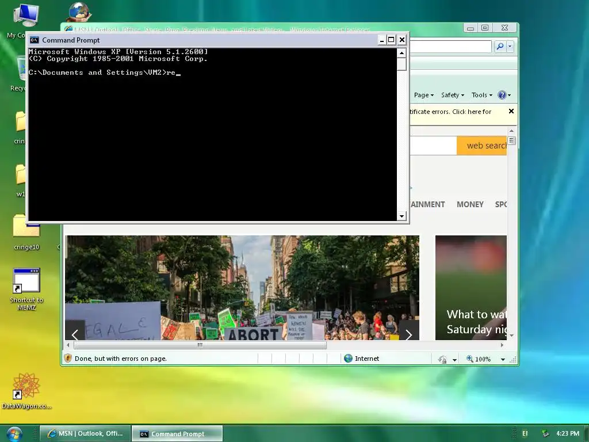Click the MSN web search input field

pyautogui.click(x=433, y=146)
